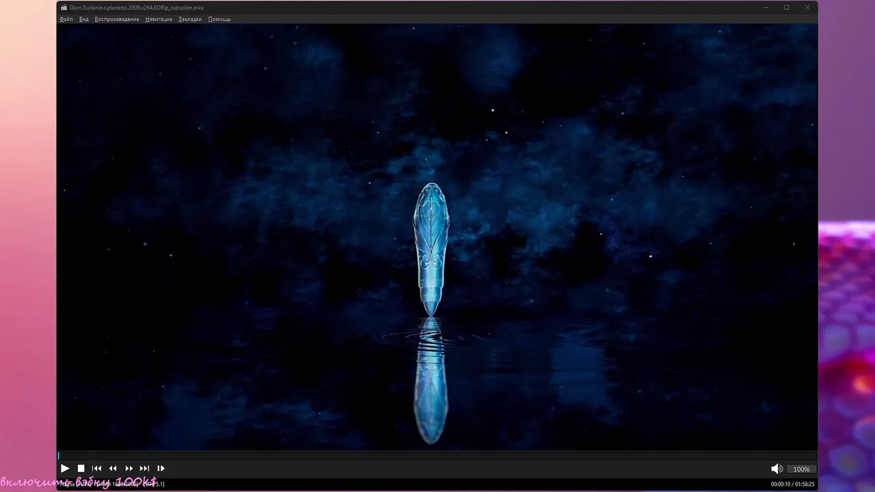Viewport: 875px width, 492px height.
Task: Open the Помощь menu
Action: click(219, 19)
